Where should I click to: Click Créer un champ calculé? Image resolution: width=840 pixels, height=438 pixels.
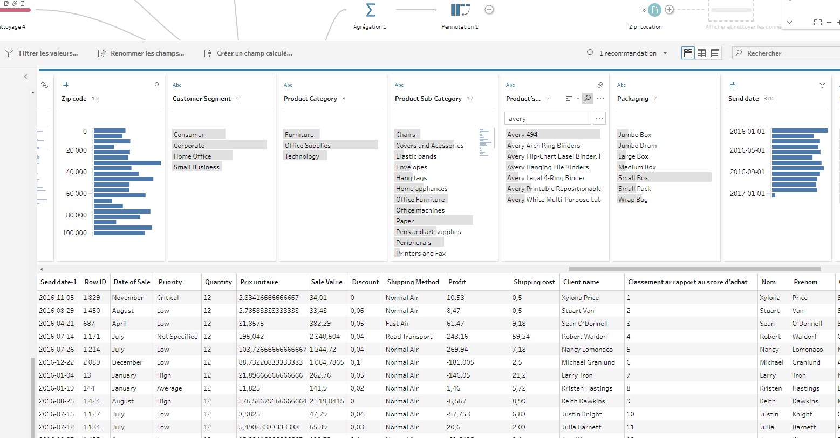[248, 53]
